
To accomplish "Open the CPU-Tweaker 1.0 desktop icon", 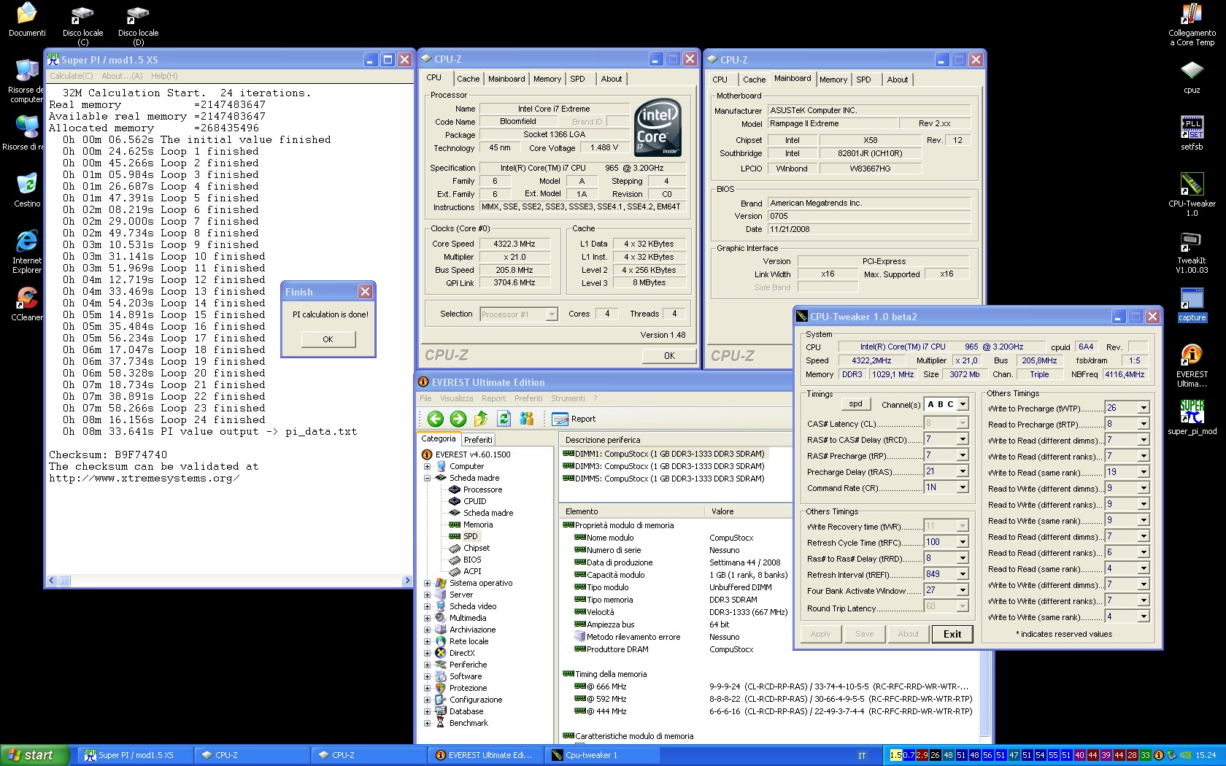I will click(1192, 193).
